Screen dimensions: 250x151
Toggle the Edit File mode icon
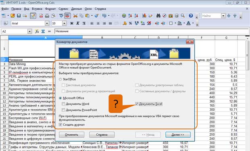coord(33,16)
